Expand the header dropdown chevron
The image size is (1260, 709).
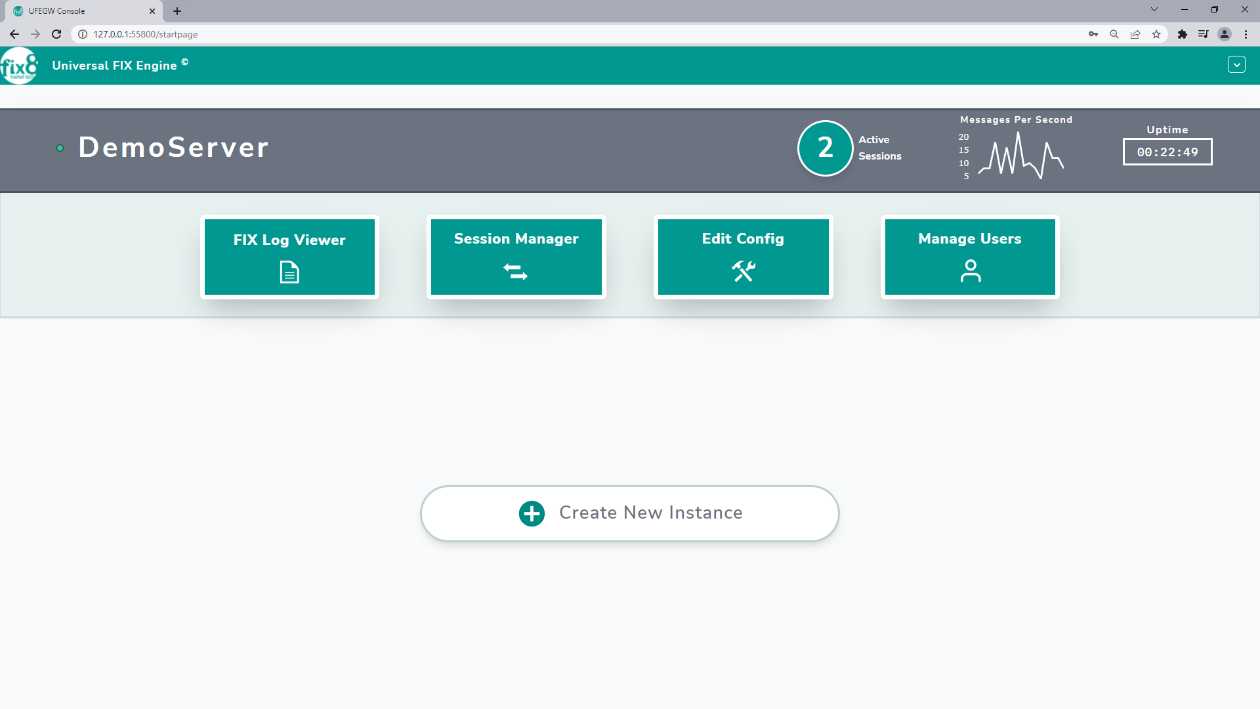point(1236,65)
